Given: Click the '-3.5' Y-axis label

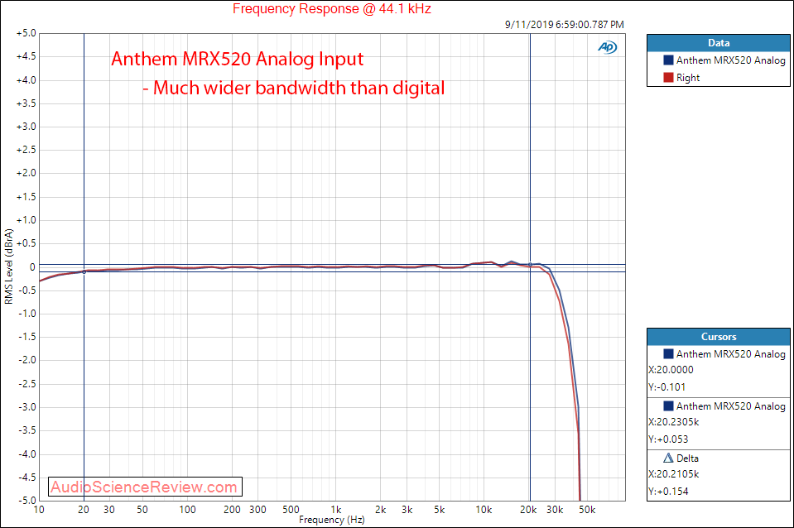Looking at the screenshot, I should coord(26,431).
